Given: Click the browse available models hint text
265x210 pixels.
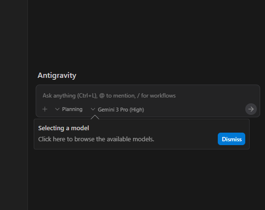Looking at the screenshot, I should [96, 139].
